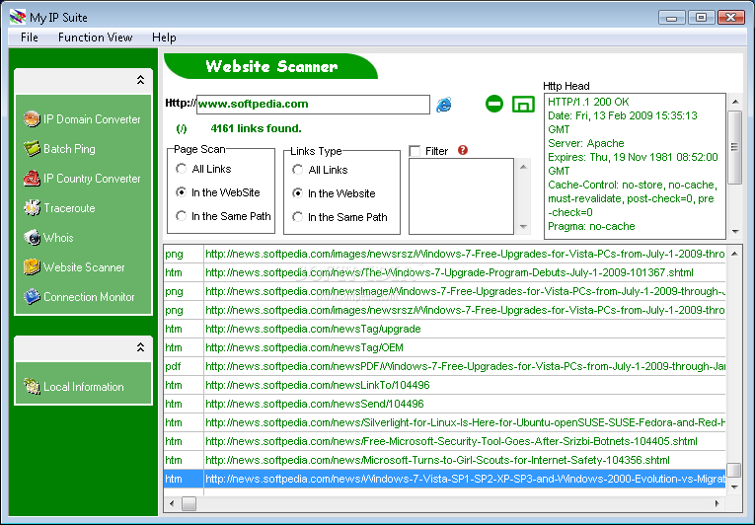This screenshot has height=525, width=755.
Task: Select the newsImage Windows-7 png row
Action: (x=444, y=291)
